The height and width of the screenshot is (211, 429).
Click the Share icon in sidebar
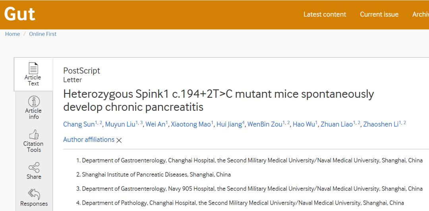tap(34, 167)
